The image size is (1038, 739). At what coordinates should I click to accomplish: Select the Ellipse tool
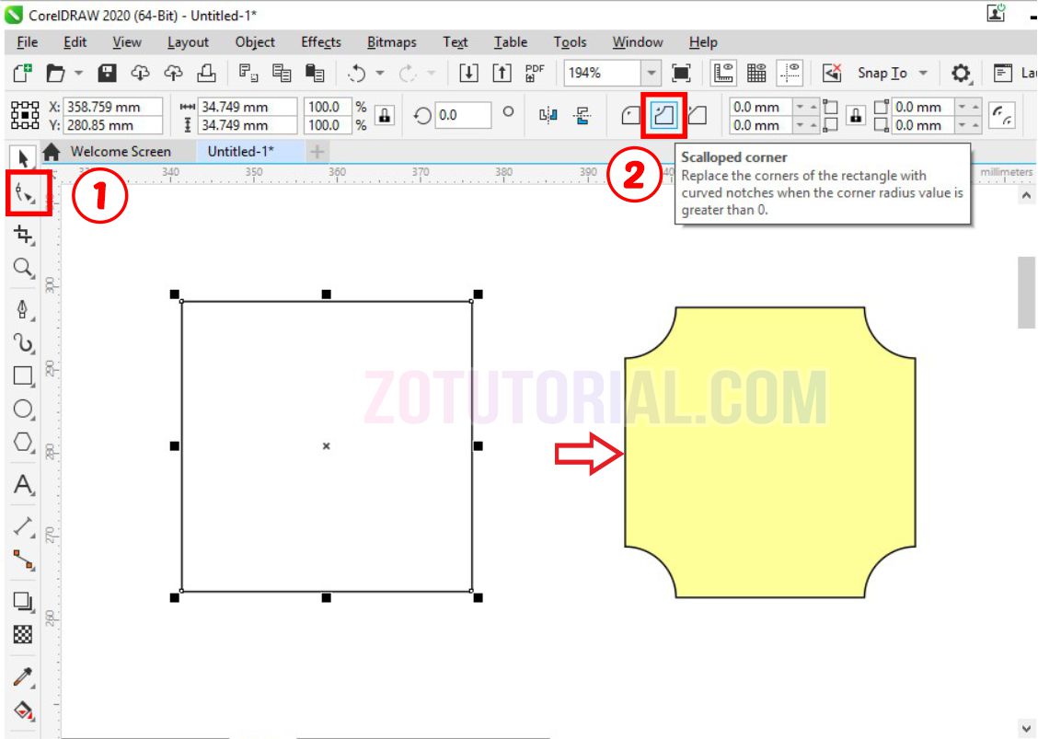(22, 409)
